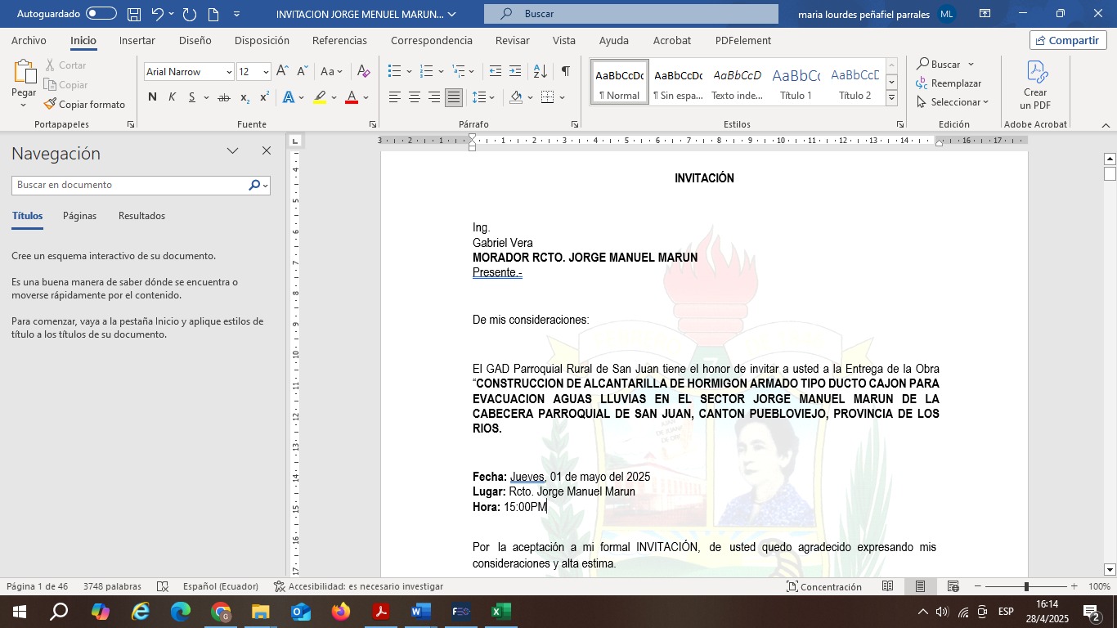Image resolution: width=1117 pixels, height=628 pixels.
Task: Click Crear un PDF Acrobat icon
Action: coord(1035,86)
